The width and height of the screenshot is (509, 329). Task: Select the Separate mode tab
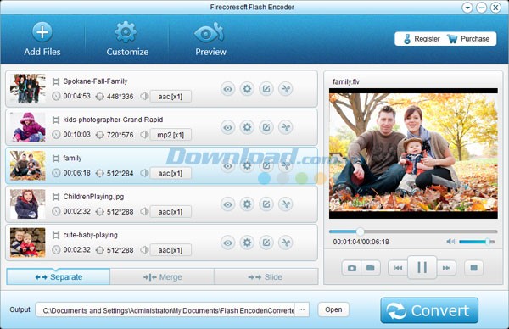pyautogui.click(x=58, y=277)
